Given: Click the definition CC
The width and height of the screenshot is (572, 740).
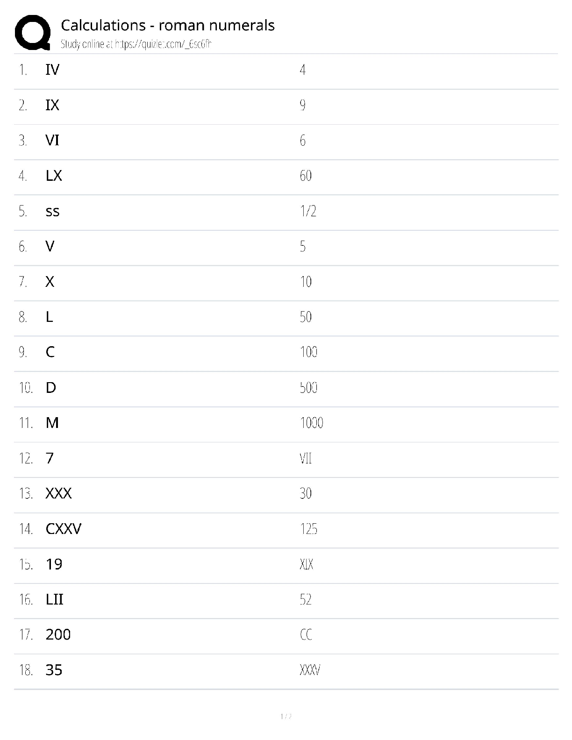Looking at the screenshot, I should point(306,635).
